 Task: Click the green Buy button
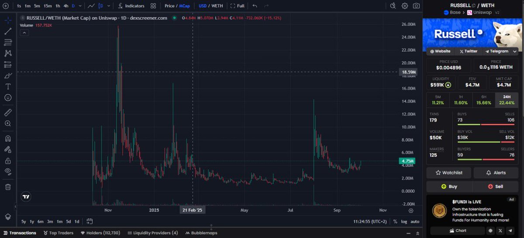pyautogui.click(x=449, y=186)
